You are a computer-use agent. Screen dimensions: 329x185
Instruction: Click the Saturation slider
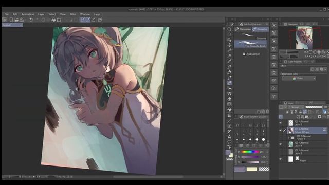click(250, 157)
